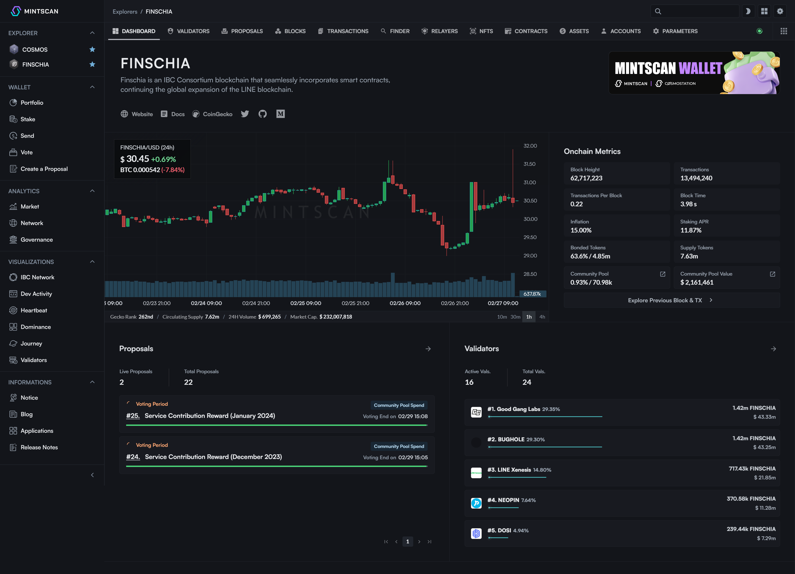Toggle dark mode with the moon icon
The width and height of the screenshot is (795, 574).
(748, 11)
